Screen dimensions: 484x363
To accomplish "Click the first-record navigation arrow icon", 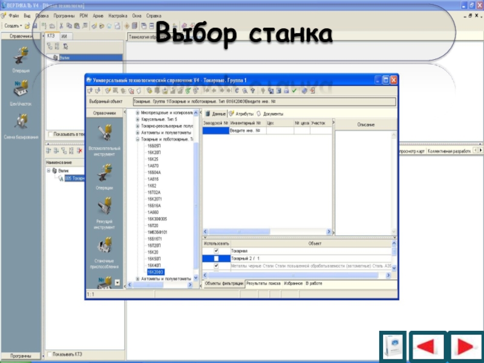I will [x=206, y=90].
